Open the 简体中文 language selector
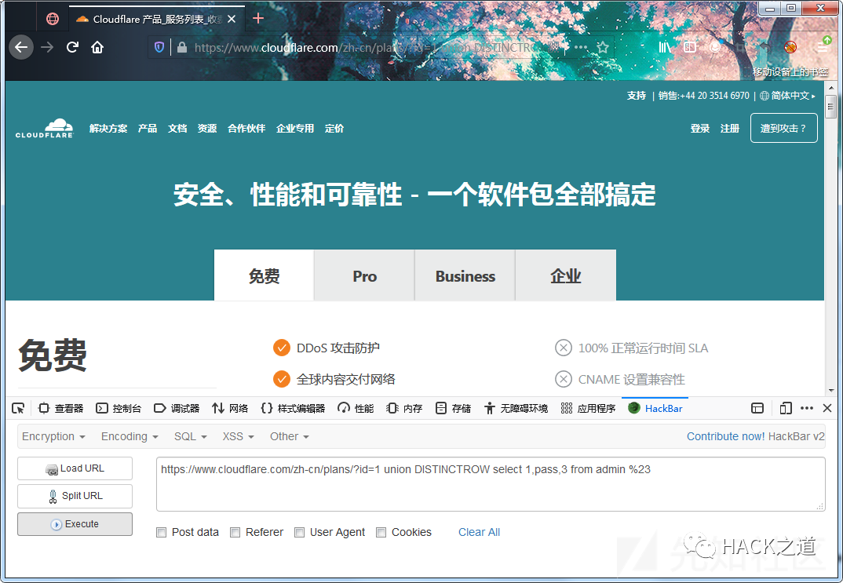This screenshot has height=583, width=843. (x=787, y=96)
